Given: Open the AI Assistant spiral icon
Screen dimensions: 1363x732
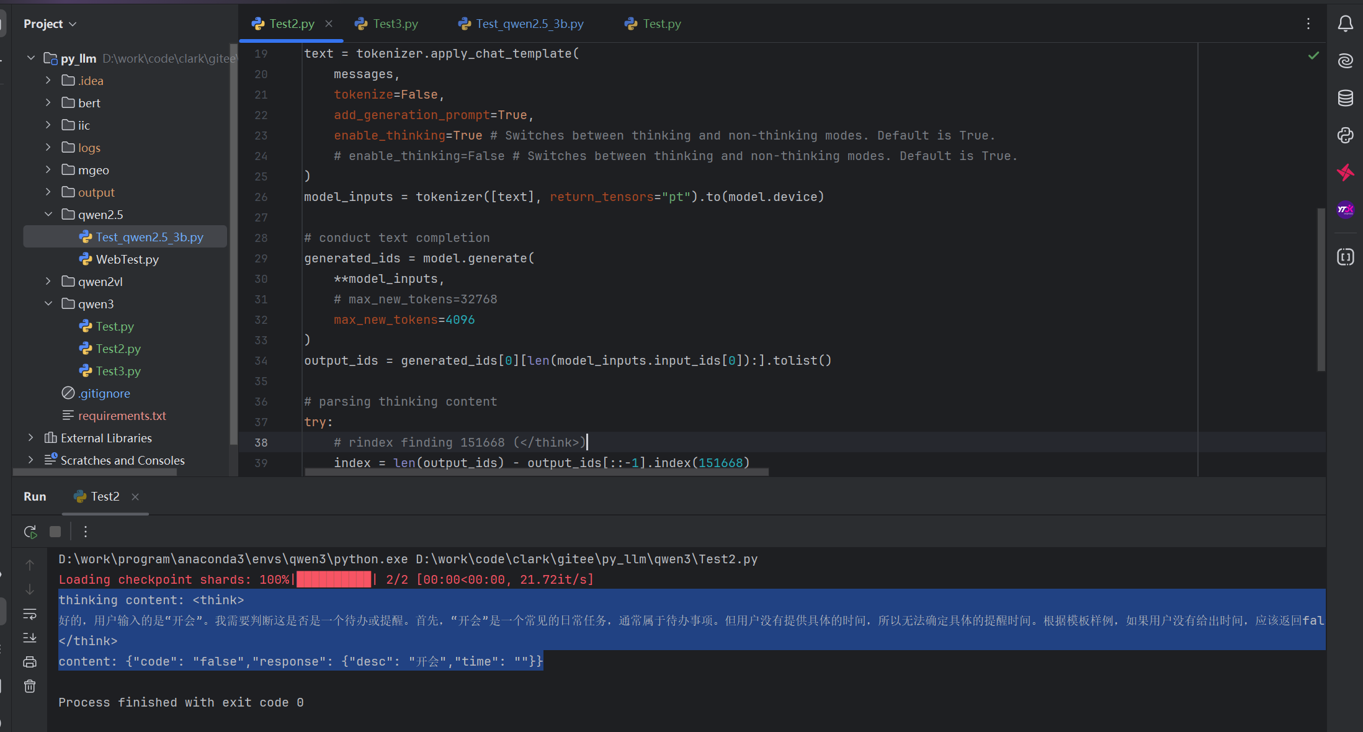Looking at the screenshot, I should (x=1345, y=61).
